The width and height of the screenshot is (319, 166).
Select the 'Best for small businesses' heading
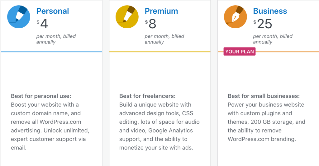point(264,96)
